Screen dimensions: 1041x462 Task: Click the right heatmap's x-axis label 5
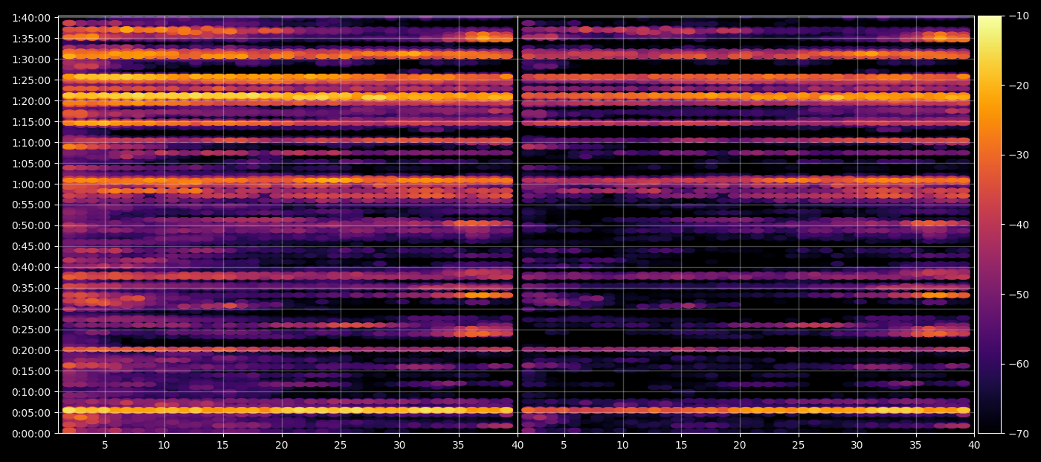click(x=564, y=445)
